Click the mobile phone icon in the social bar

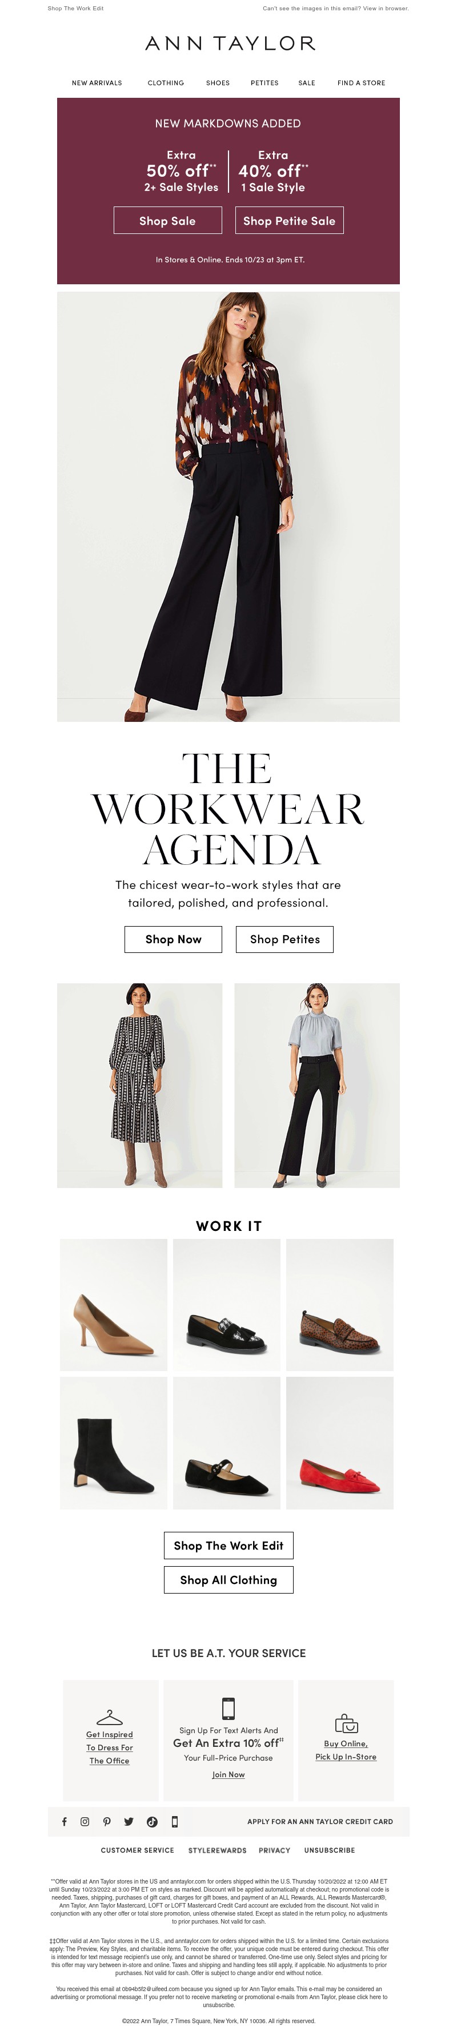(174, 1821)
